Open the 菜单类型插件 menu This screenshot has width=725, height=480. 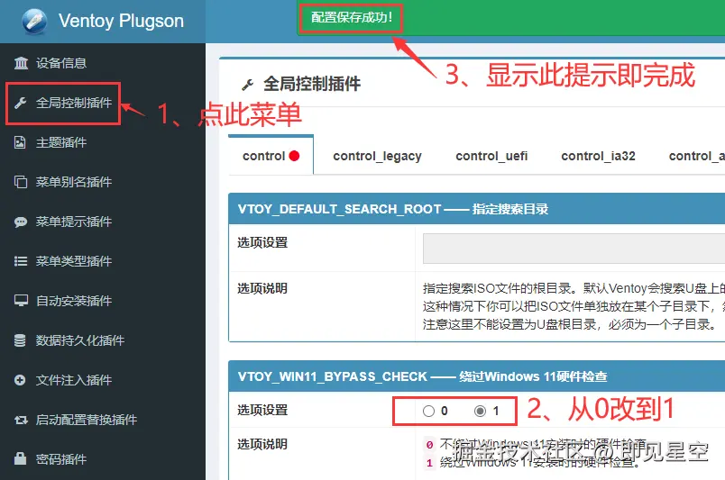tap(103, 261)
